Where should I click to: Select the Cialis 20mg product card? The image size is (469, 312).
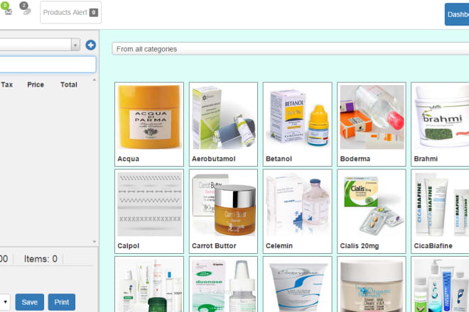(372, 211)
